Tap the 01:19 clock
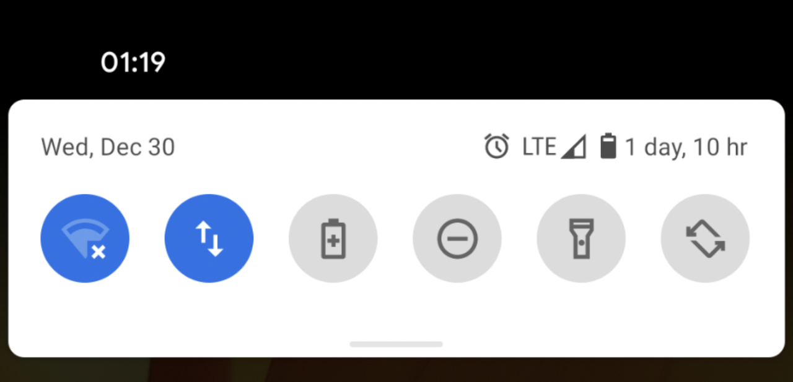The height and width of the screenshot is (382, 793). point(133,62)
